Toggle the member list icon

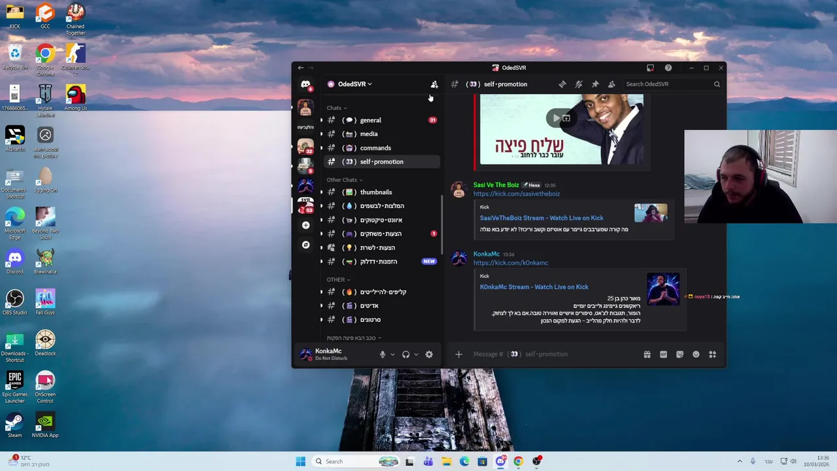[611, 84]
